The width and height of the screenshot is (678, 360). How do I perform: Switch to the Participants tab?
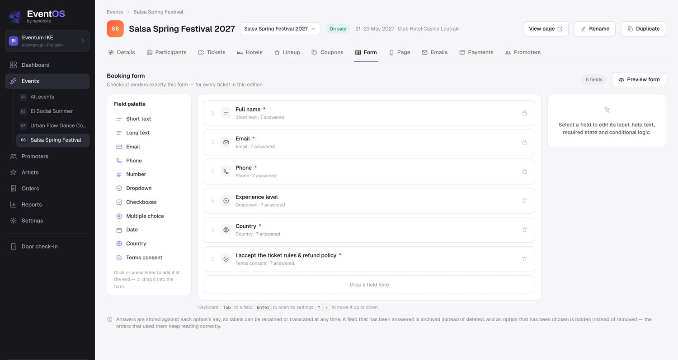(x=166, y=52)
